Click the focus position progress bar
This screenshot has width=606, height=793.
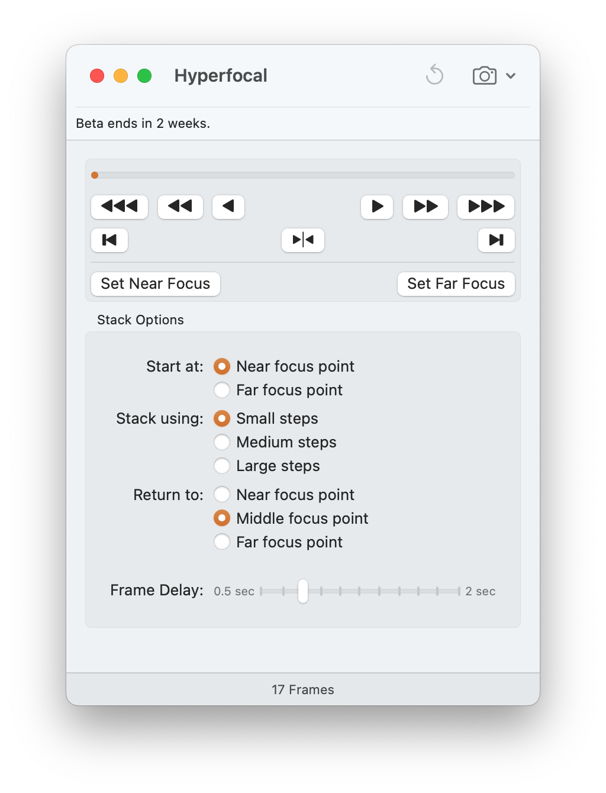(303, 175)
